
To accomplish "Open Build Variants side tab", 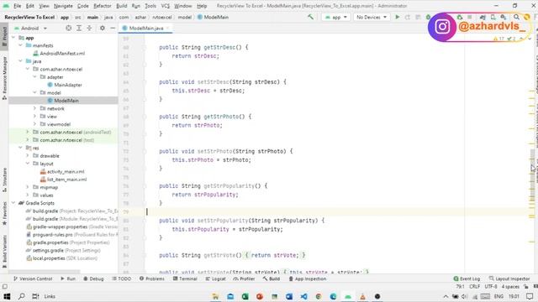I will click(4, 251).
